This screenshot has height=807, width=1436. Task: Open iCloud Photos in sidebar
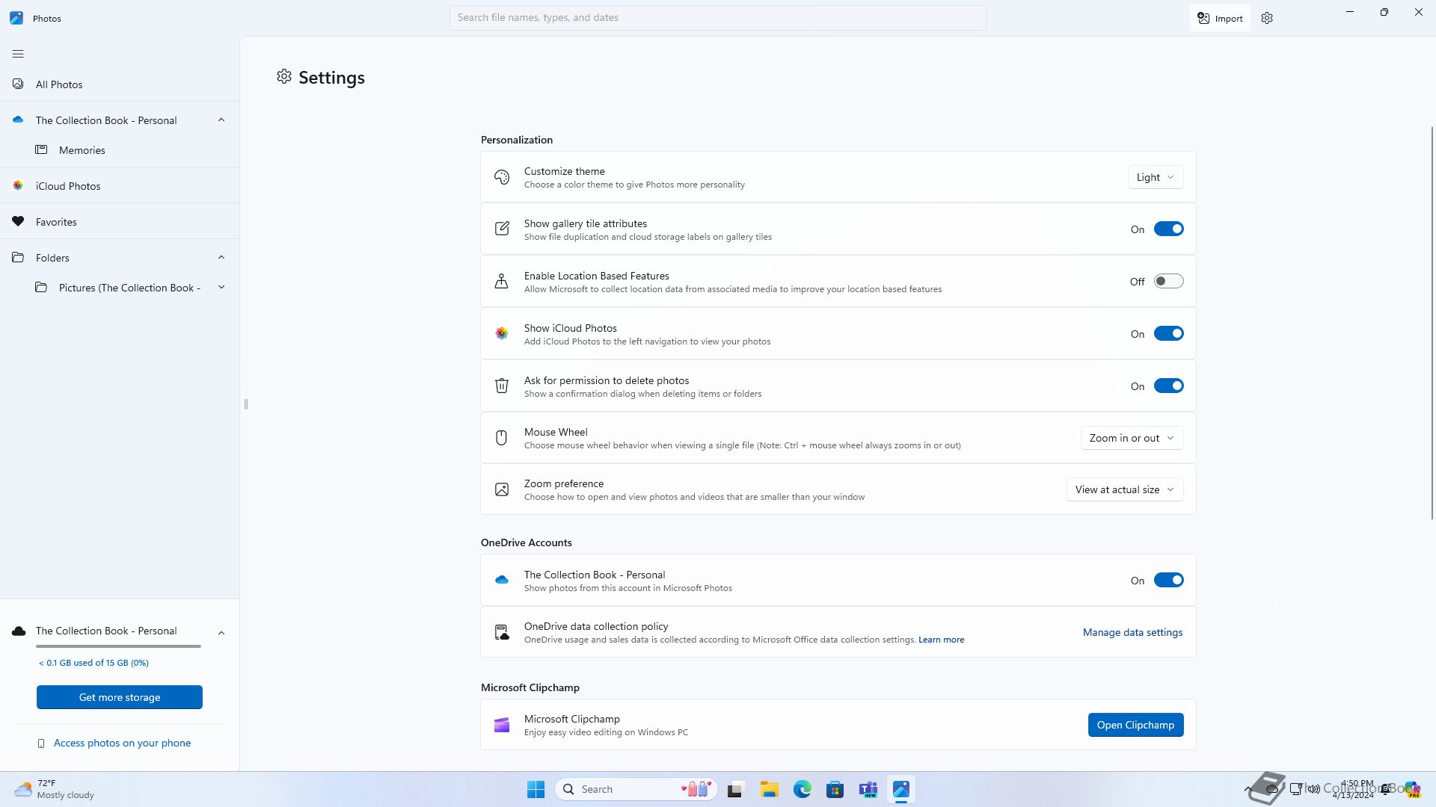click(x=120, y=186)
